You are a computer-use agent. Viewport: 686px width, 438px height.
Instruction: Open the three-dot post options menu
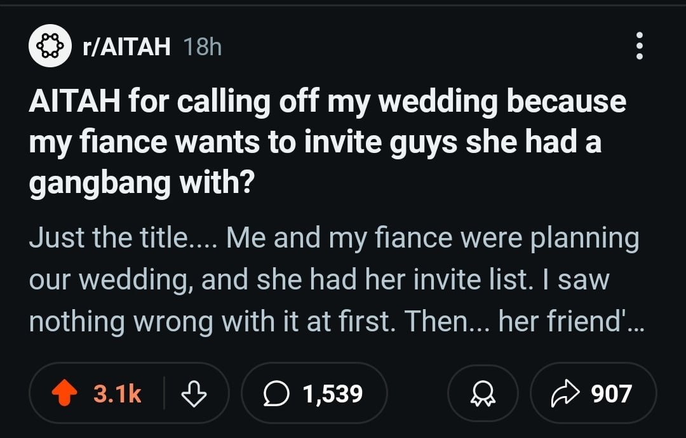pos(639,46)
